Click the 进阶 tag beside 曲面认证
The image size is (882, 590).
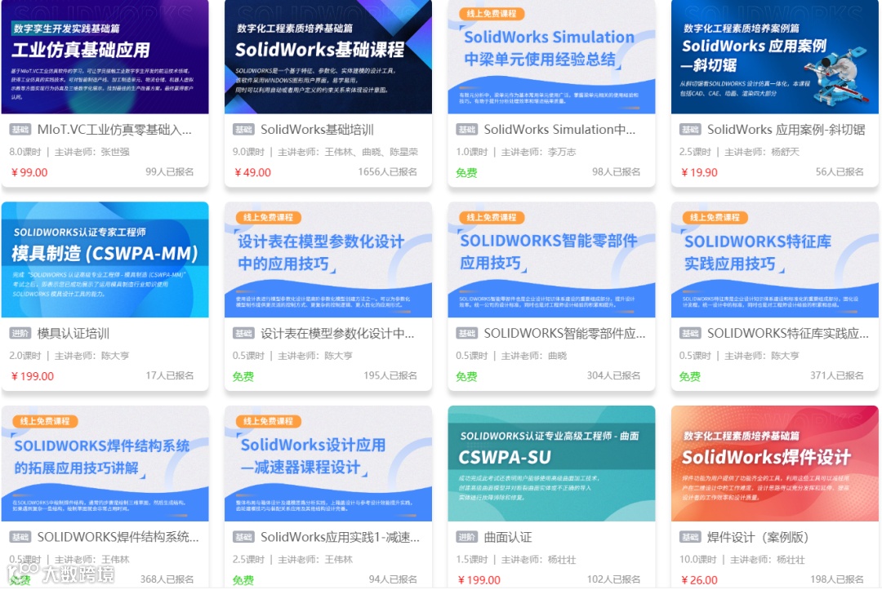(x=467, y=537)
